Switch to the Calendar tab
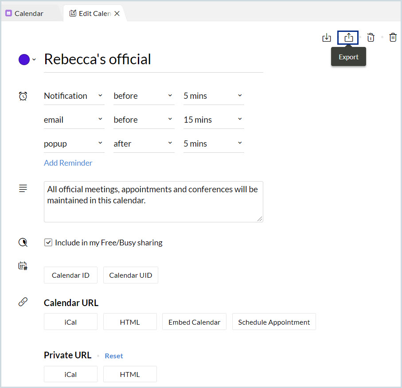 (x=29, y=14)
